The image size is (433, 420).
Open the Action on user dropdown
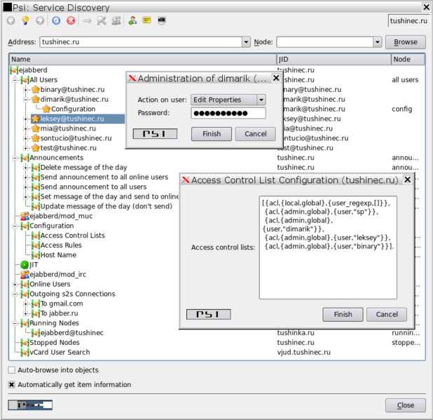(x=261, y=100)
